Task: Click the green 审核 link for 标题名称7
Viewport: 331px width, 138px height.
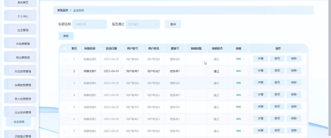Action: (x=239, y=71)
